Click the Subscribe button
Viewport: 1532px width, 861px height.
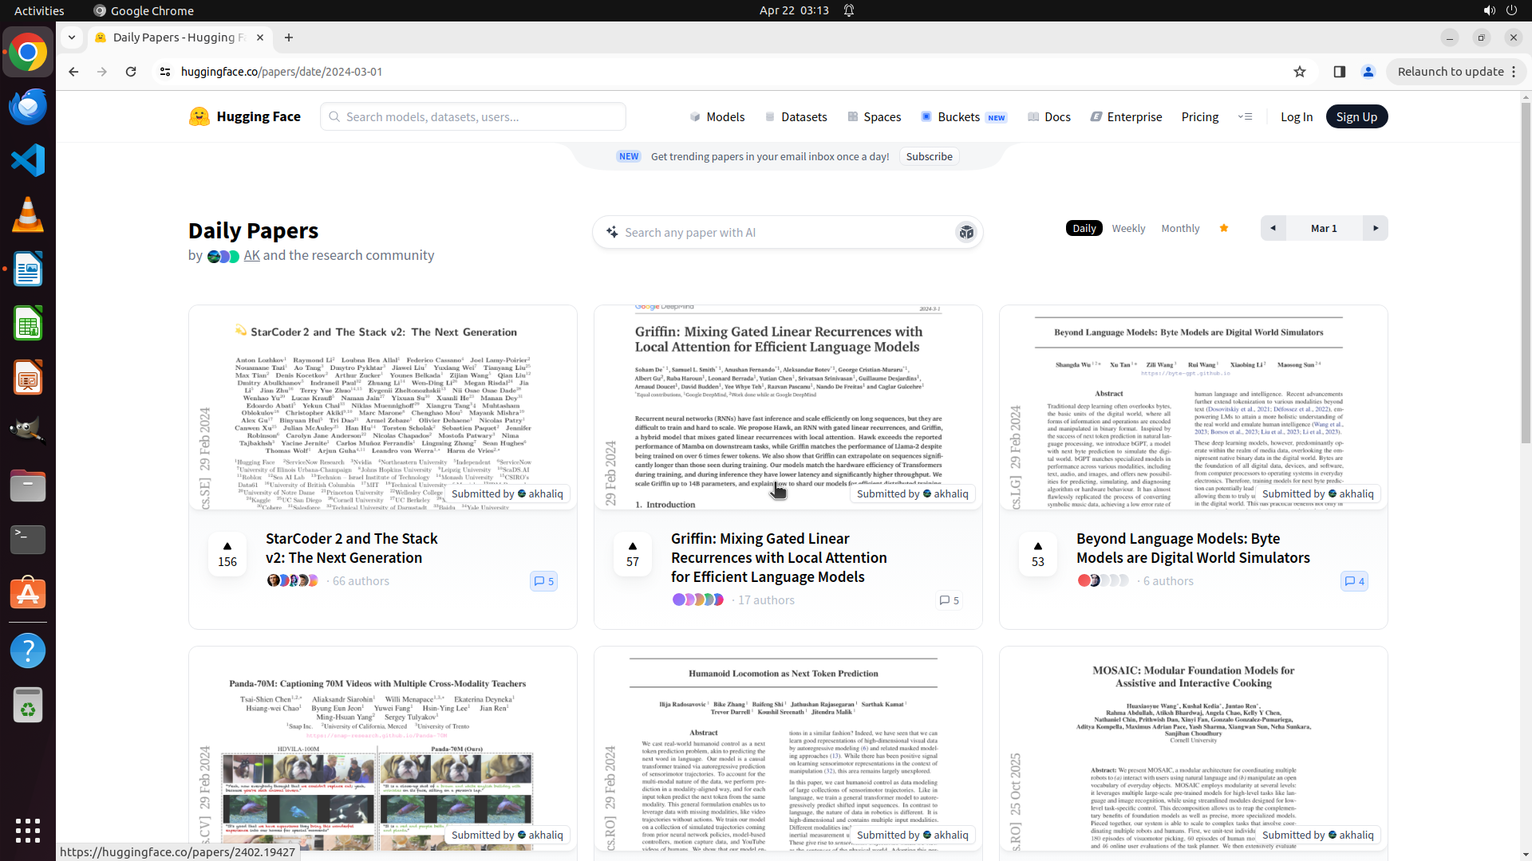pyautogui.click(x=929, y=156)
